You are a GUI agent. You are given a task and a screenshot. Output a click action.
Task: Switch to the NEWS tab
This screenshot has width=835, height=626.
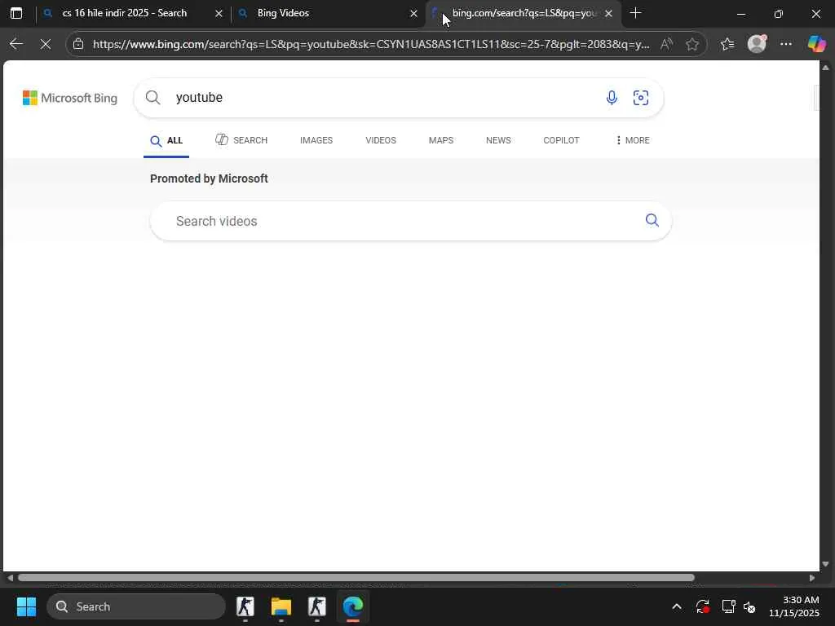tap(498, 140)
